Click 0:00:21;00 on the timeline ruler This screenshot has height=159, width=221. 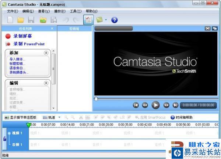tap(87, 124)
